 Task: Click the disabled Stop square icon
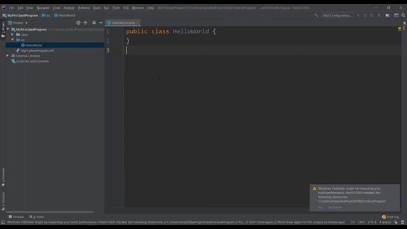[x=379, y=15]
